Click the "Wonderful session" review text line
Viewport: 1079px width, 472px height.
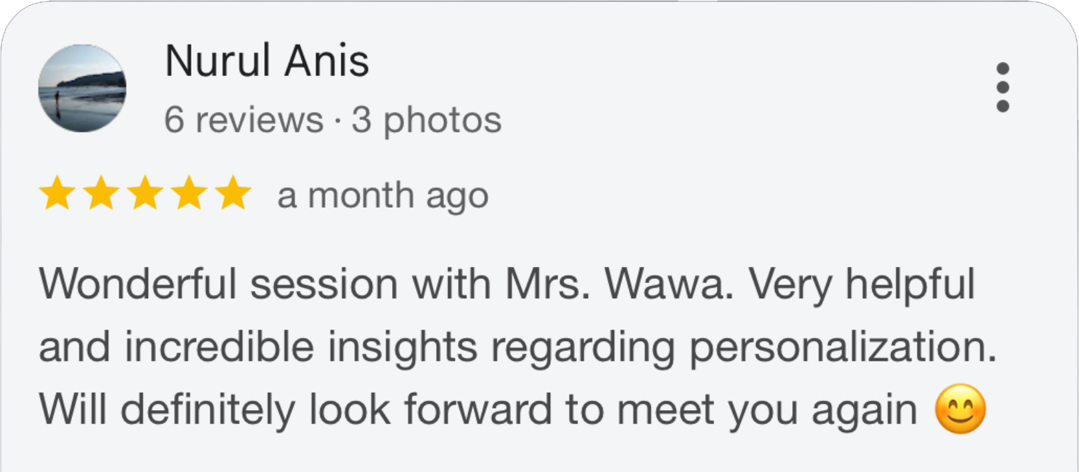[217, 284]
